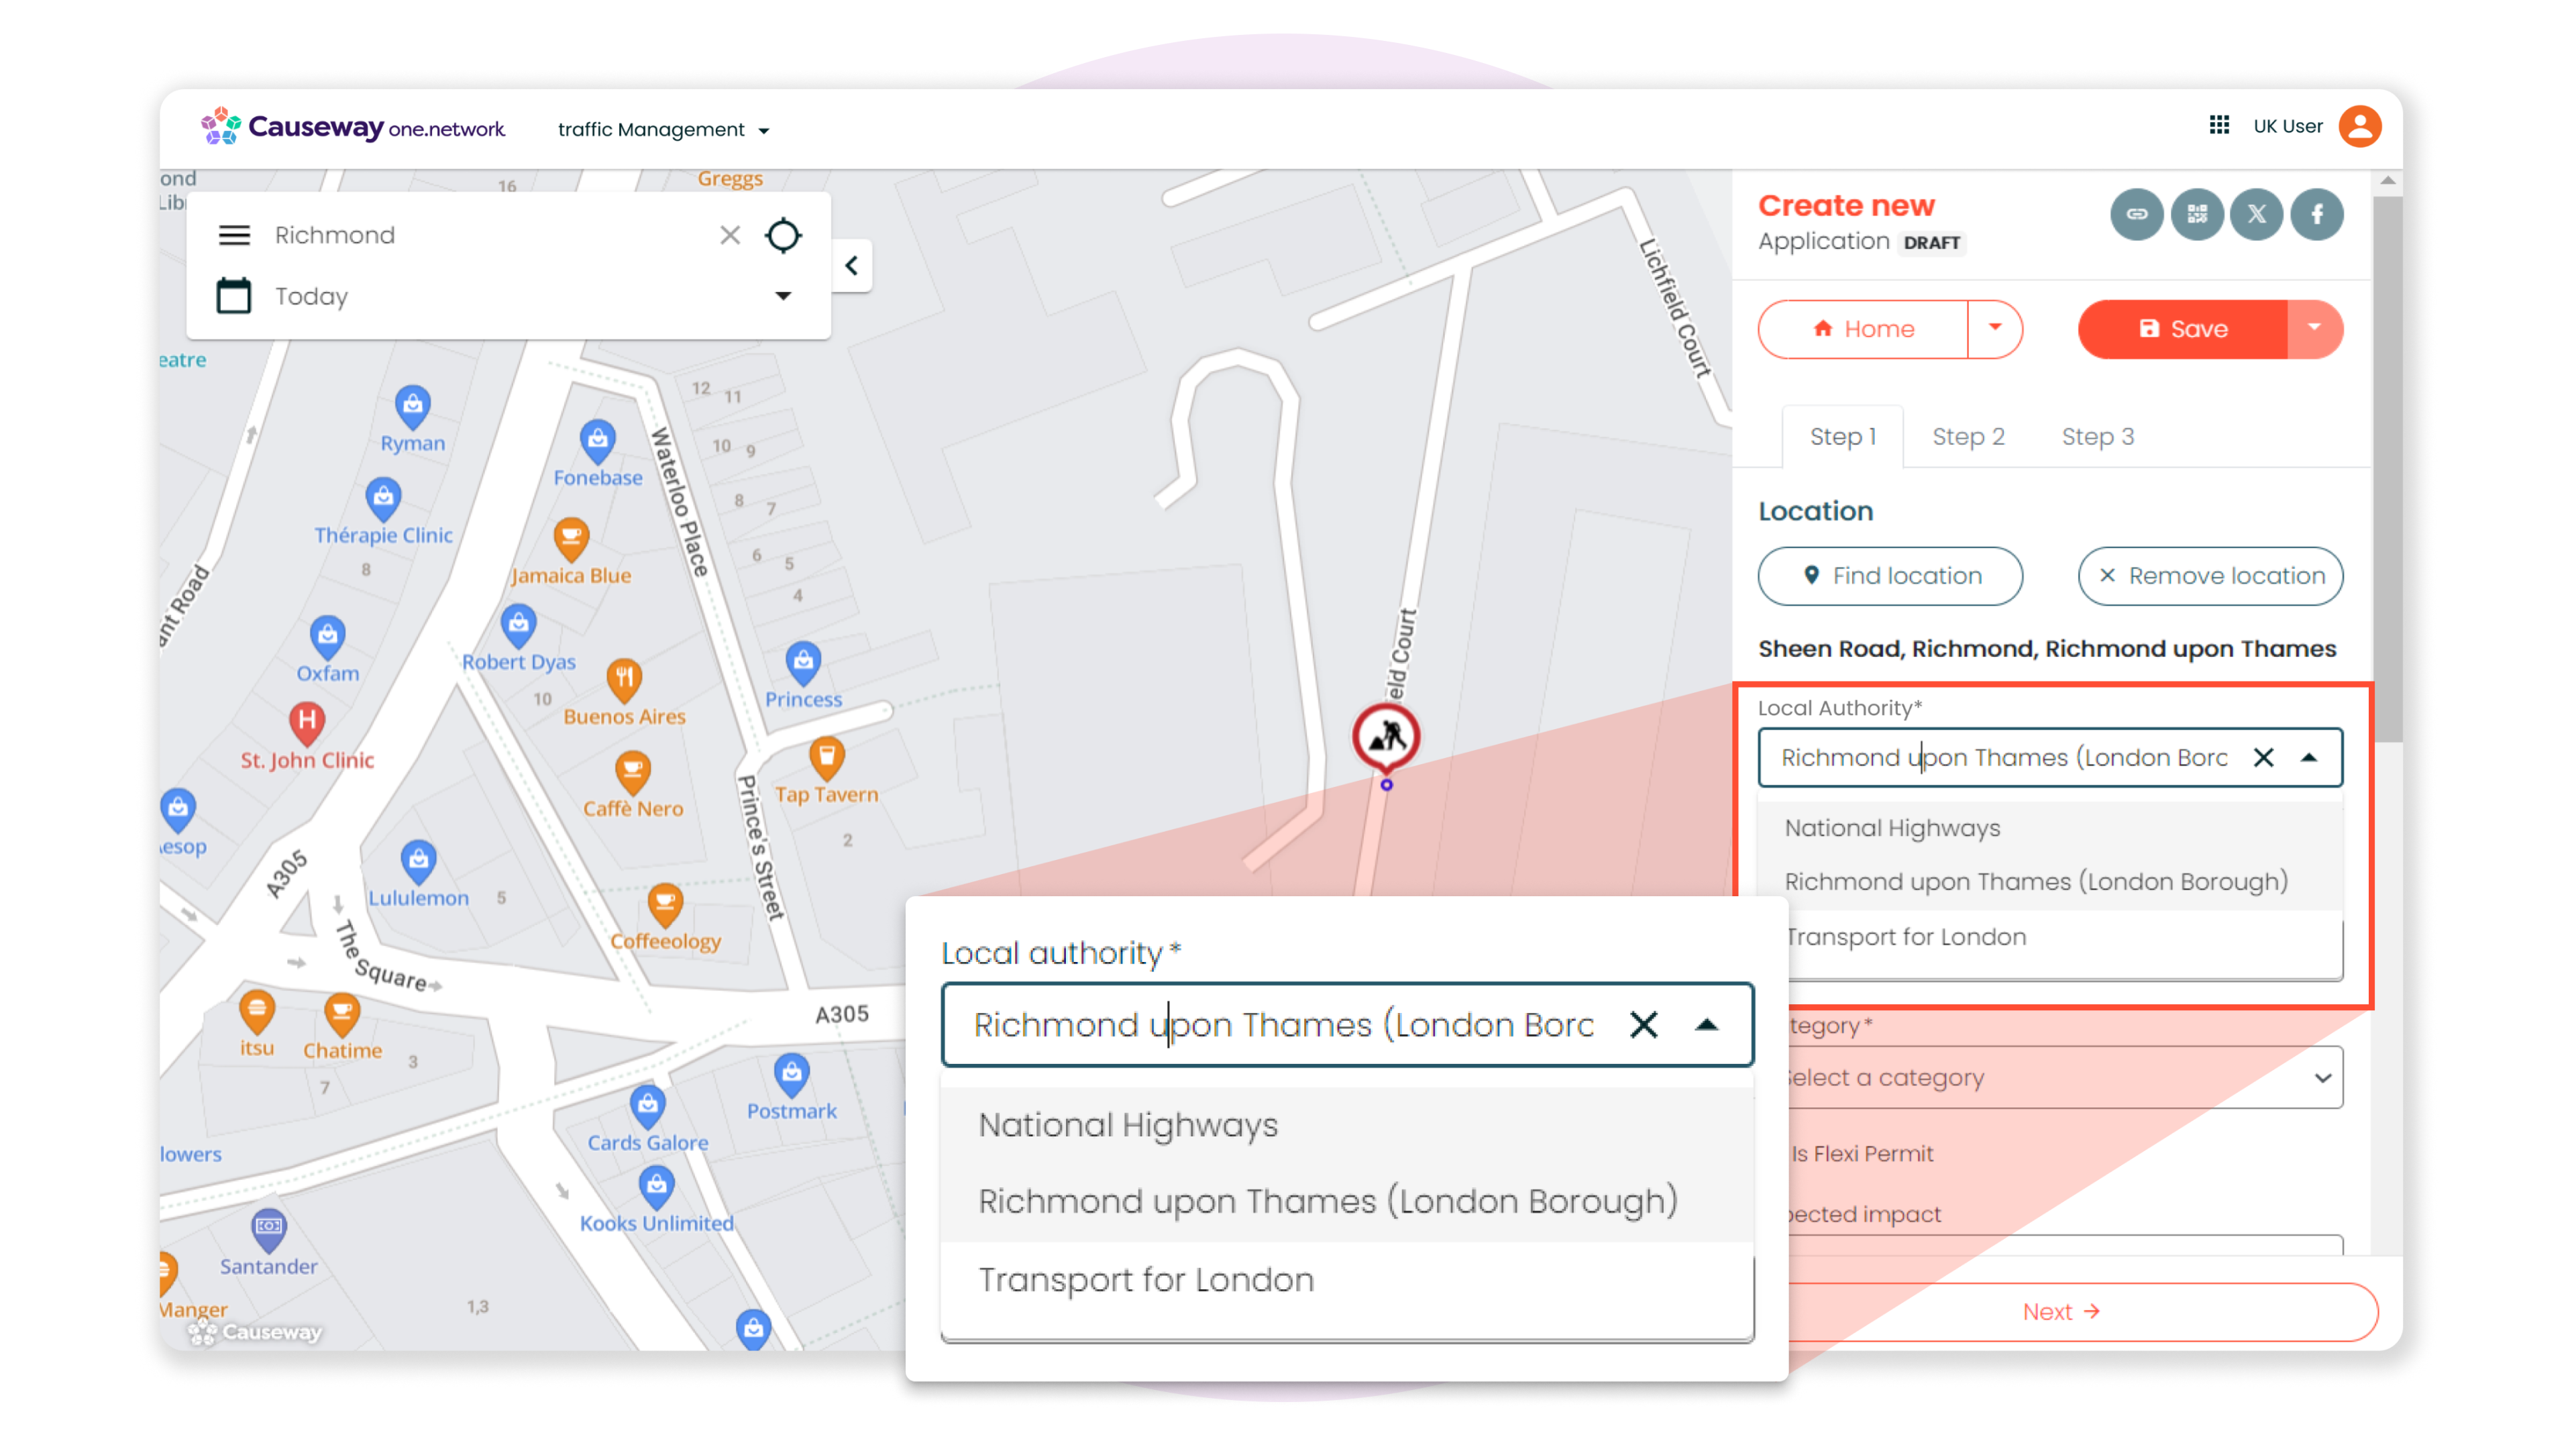
Task: Select National Highways in side panel list
Action: click(2049, 828)
